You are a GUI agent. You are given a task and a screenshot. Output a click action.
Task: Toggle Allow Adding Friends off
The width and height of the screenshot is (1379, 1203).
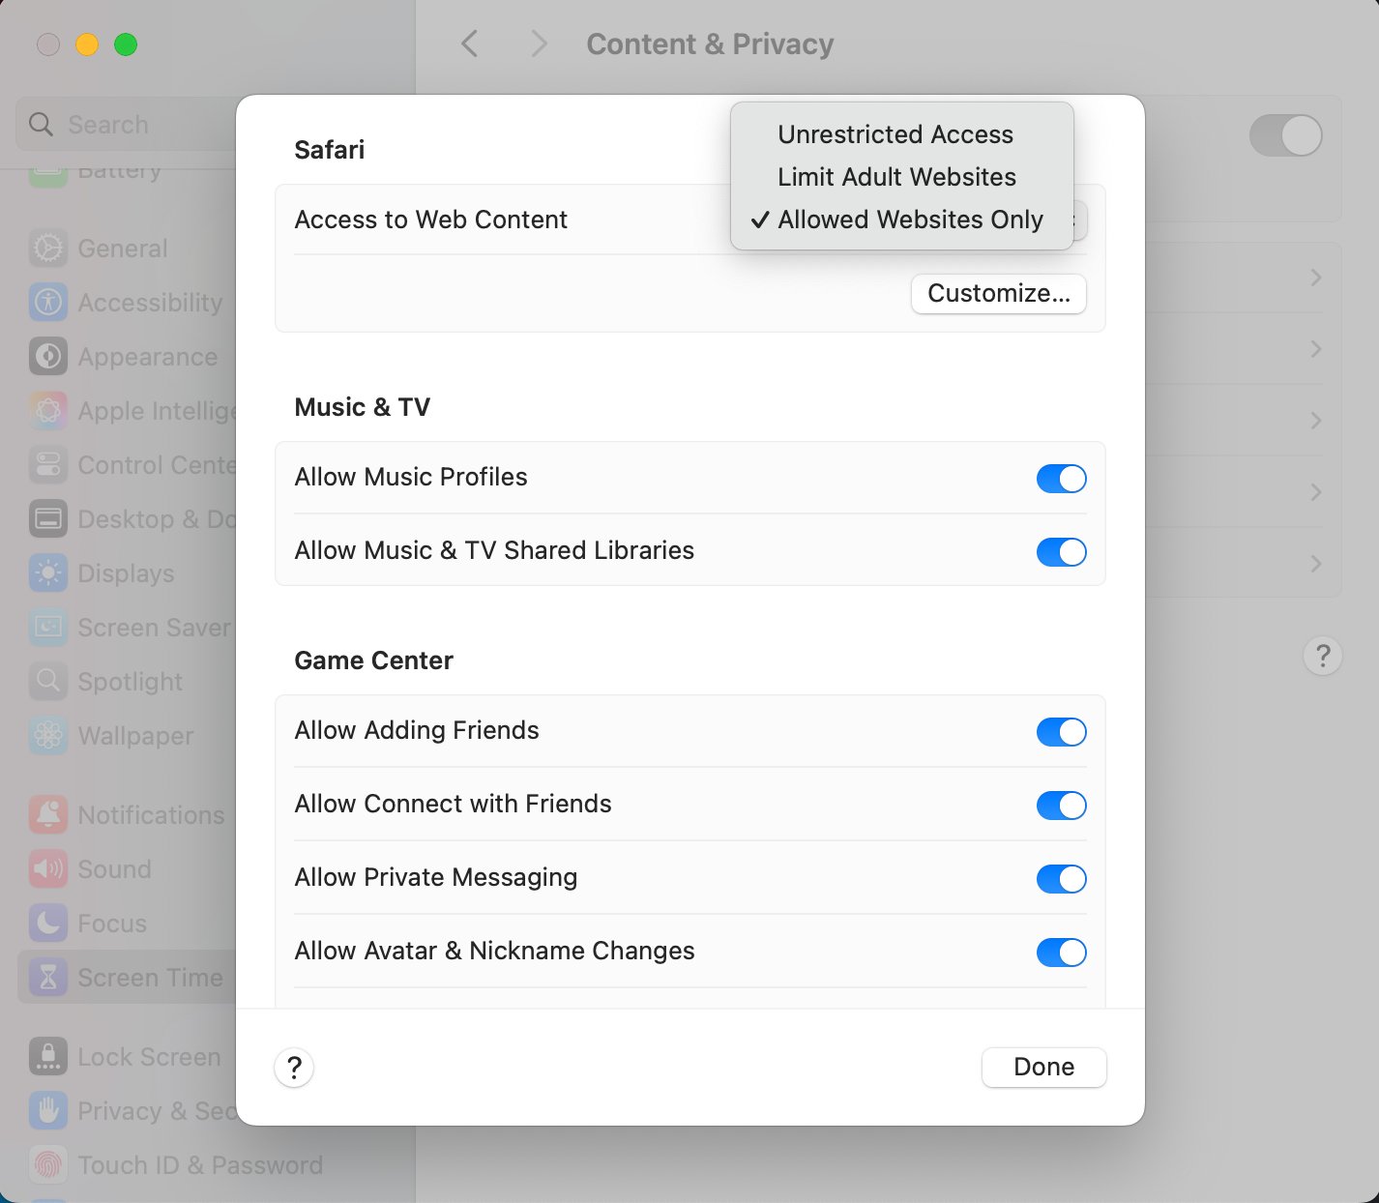1061,731
